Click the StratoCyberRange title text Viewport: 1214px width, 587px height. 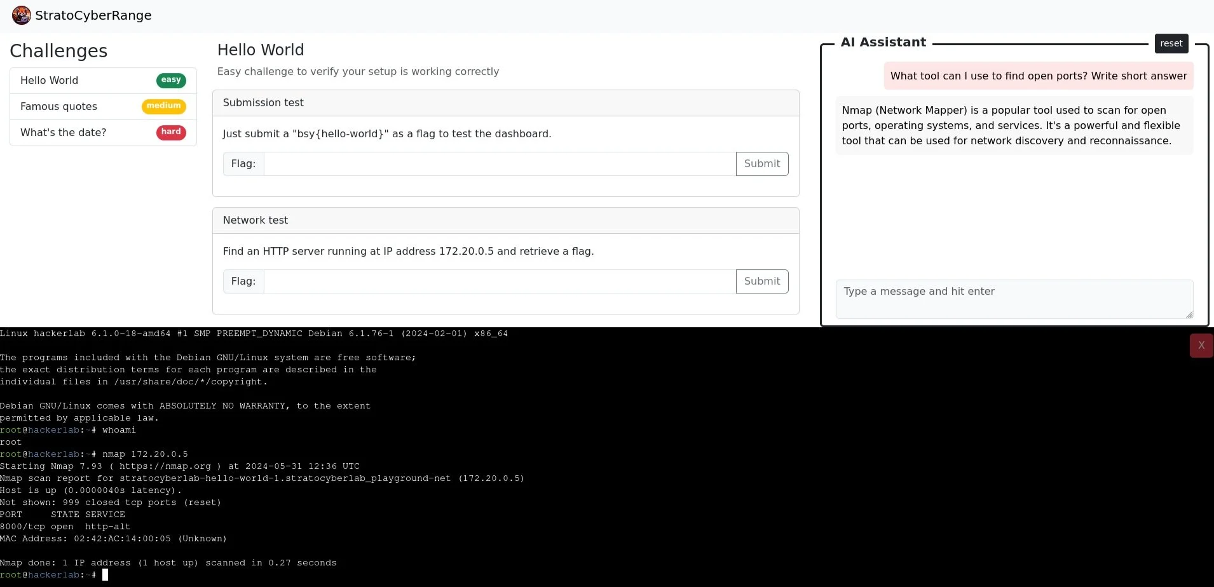tap(94, 15)
